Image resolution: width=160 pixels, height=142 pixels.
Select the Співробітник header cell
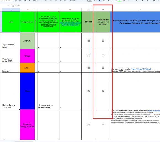(x=27, y=22)
